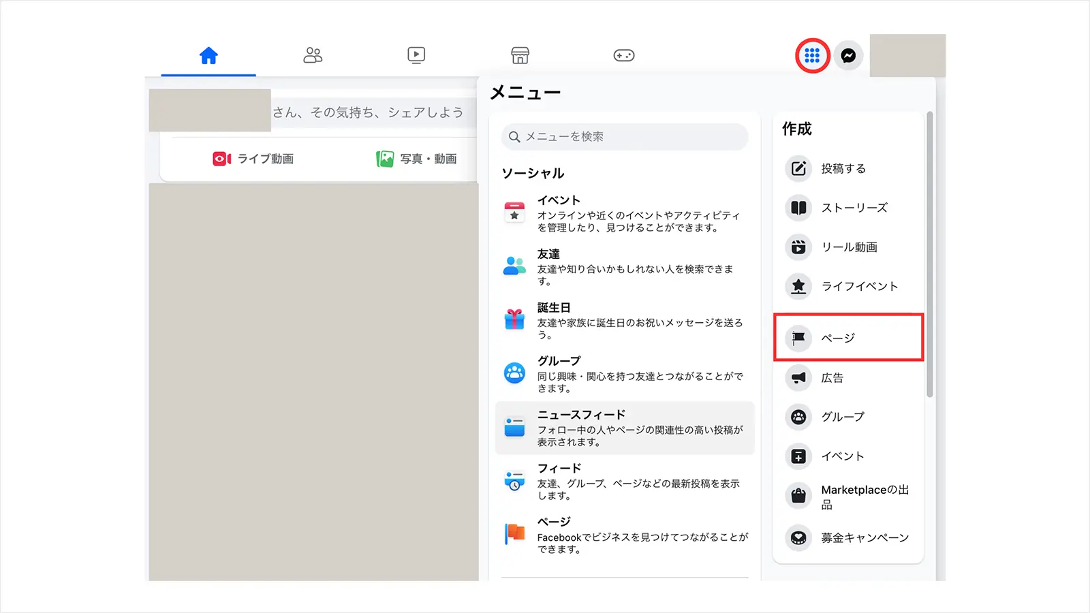The width and height of the screenshot is (1090, 613).
Task: Choose ストーリーズ from the create list
Action: (x=854, y=208)
